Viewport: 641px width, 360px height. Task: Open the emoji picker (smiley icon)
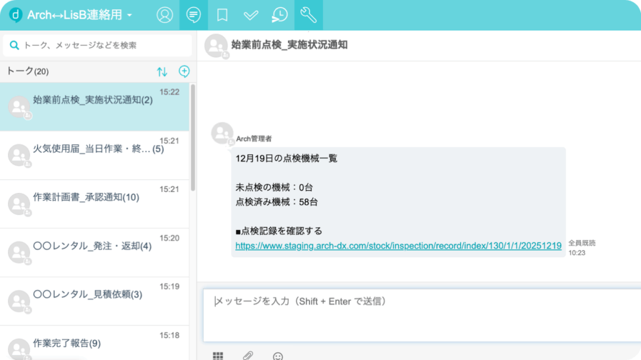[277, 356]
